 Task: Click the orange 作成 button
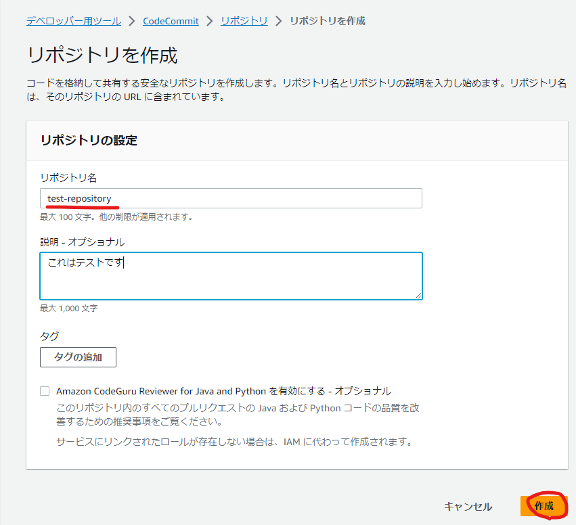544,506
